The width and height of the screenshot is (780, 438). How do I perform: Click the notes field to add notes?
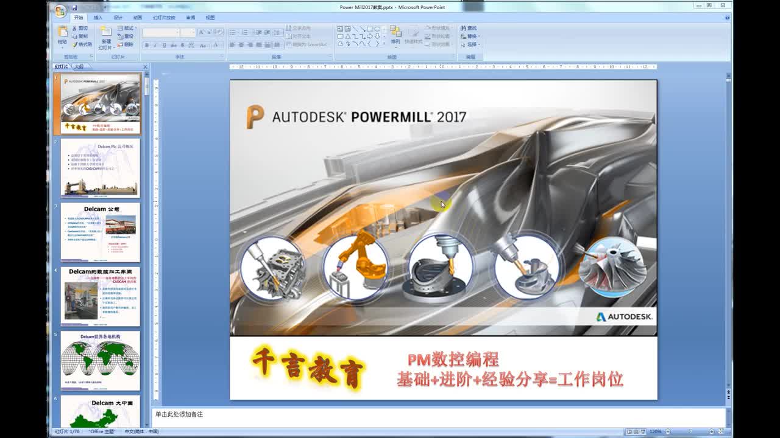(438, 417)
